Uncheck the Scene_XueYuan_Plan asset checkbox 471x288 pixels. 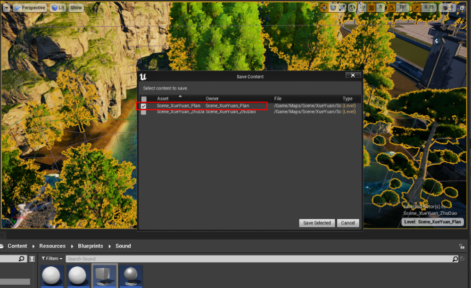(x=144, y=106)
